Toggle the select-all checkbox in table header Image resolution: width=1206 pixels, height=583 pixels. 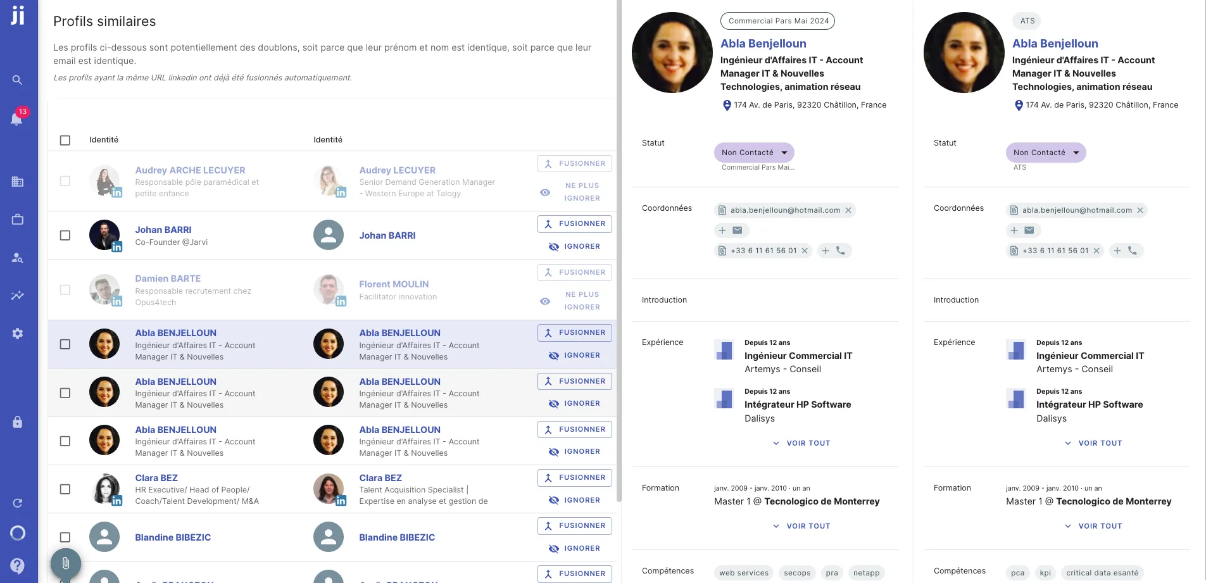pos(65,141)
